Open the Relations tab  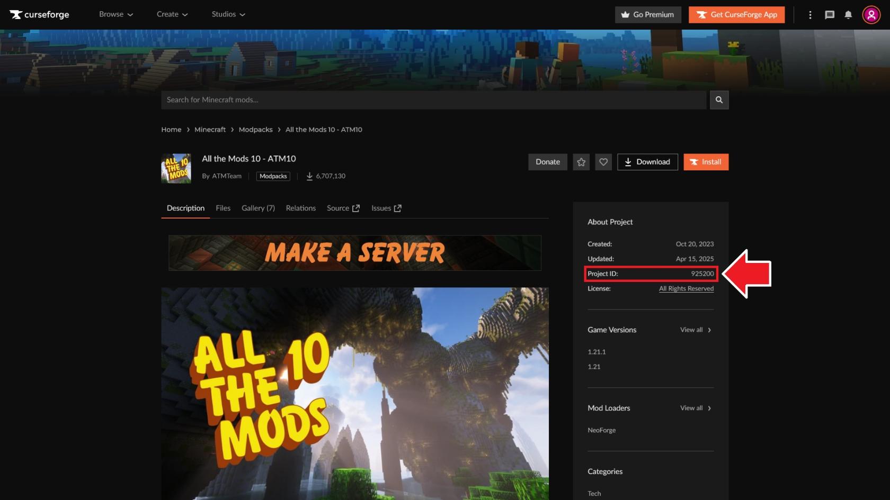point(301,208)
